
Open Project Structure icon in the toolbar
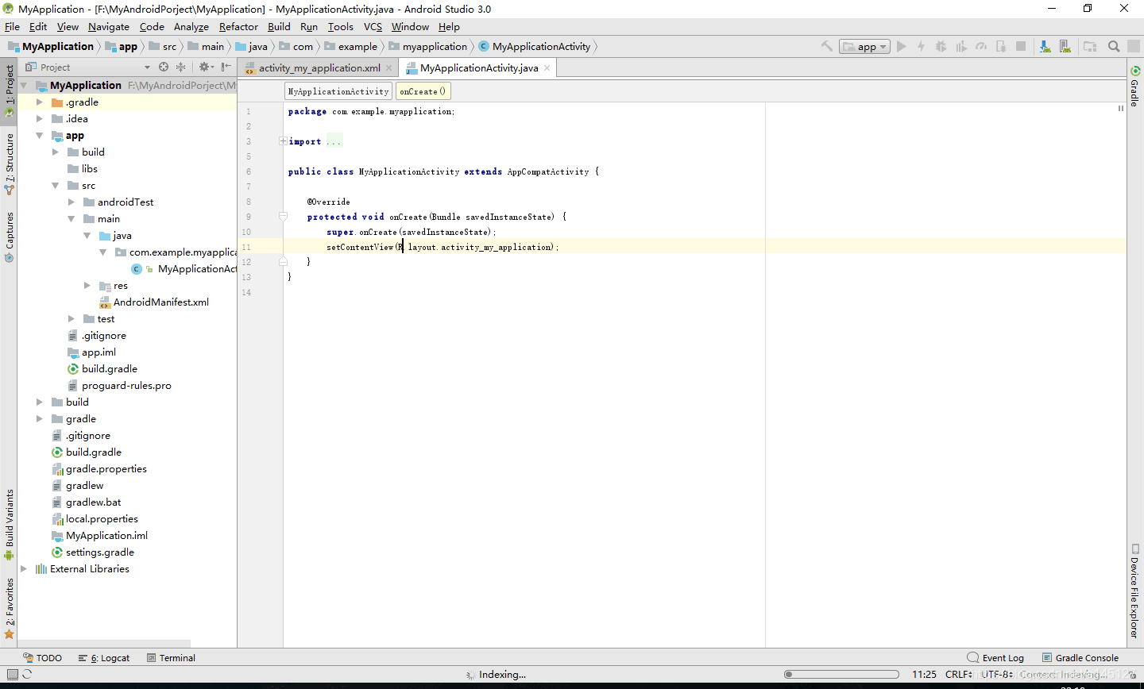[1090, 46]
